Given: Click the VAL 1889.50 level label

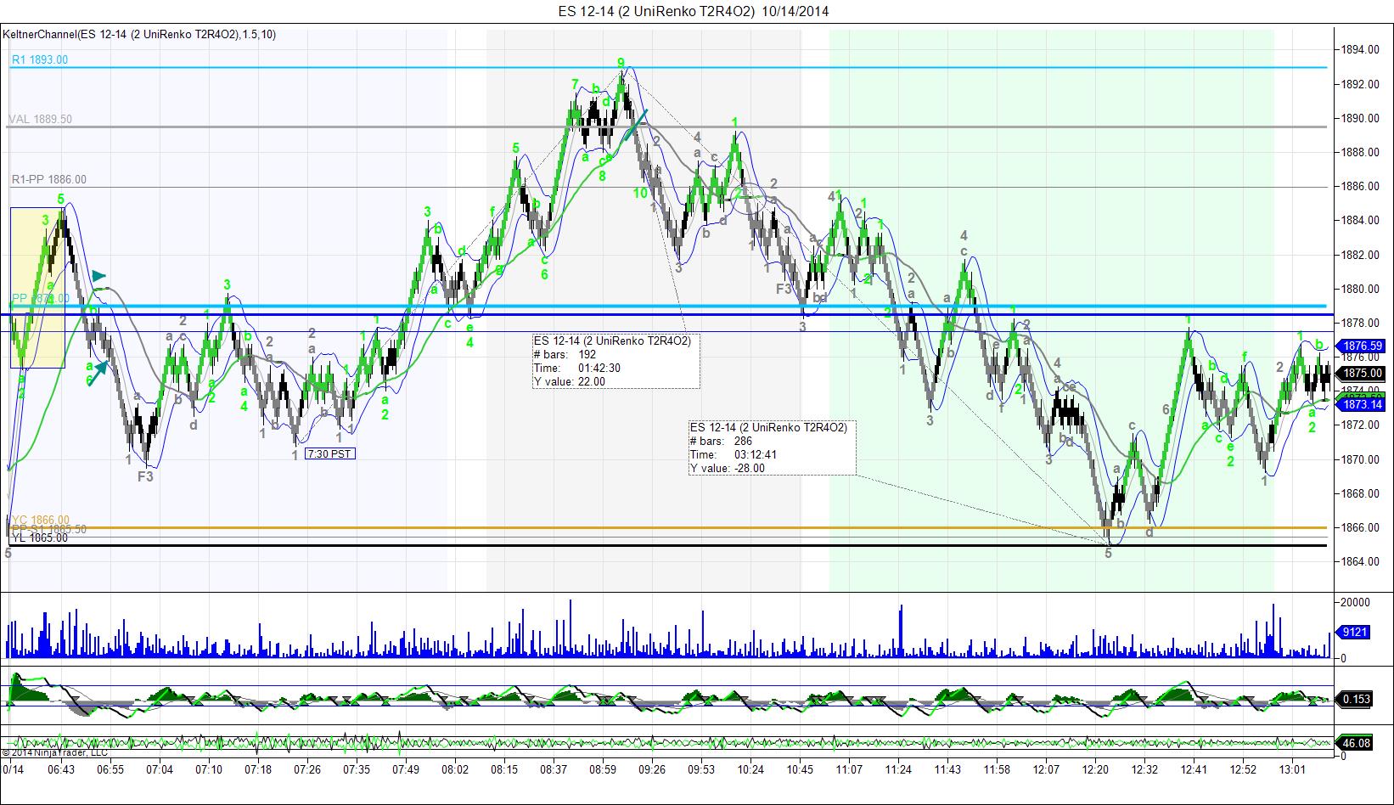Looking at the screenshot, I should [41, 120].
